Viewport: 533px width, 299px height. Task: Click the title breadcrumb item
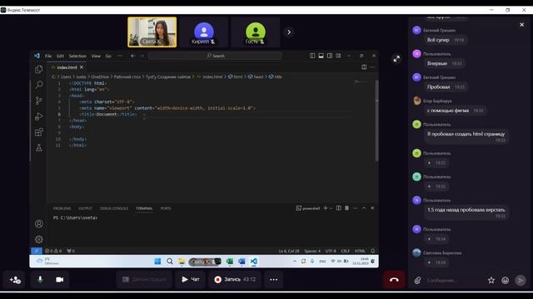tap(276, 76)
